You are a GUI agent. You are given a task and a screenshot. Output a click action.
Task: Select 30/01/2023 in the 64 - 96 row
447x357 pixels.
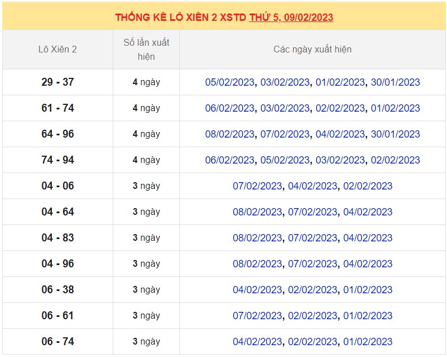click(395, 134)
